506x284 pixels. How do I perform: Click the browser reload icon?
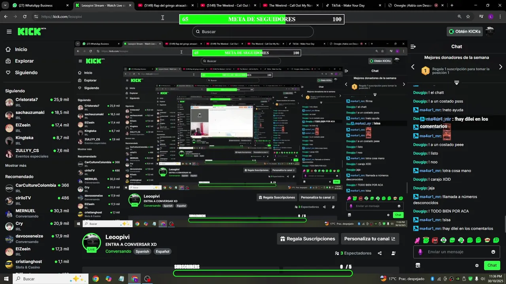(25, 17)
